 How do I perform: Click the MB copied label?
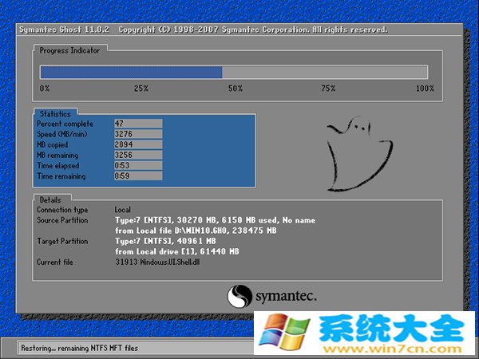point(52,144)
